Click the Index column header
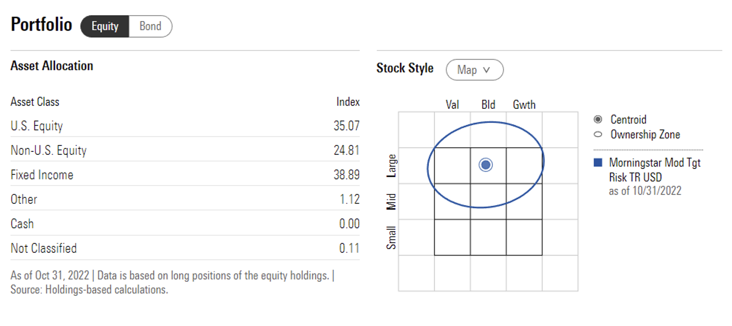Screen dimensions: 732x326 pos(348,102)
